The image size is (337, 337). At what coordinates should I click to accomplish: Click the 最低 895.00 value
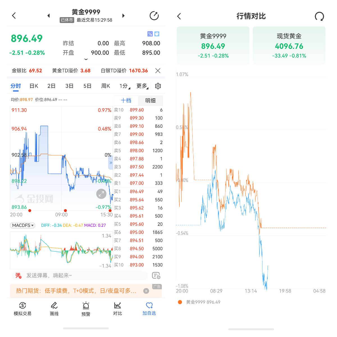pyautogui.click(x=151, y=53)
